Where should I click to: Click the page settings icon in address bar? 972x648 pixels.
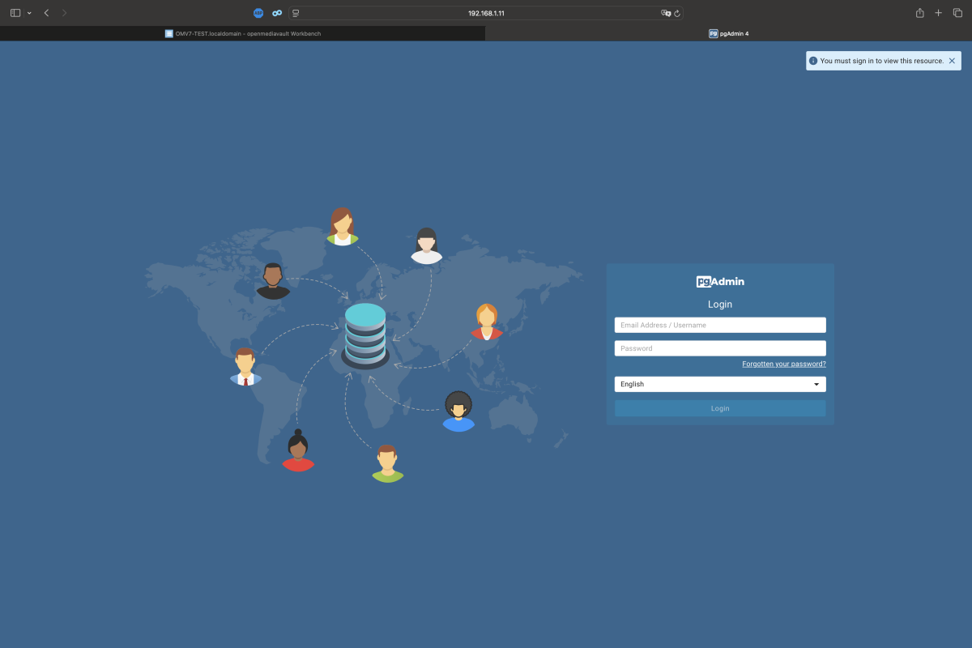pyautogui.click(x=296, y=13)
